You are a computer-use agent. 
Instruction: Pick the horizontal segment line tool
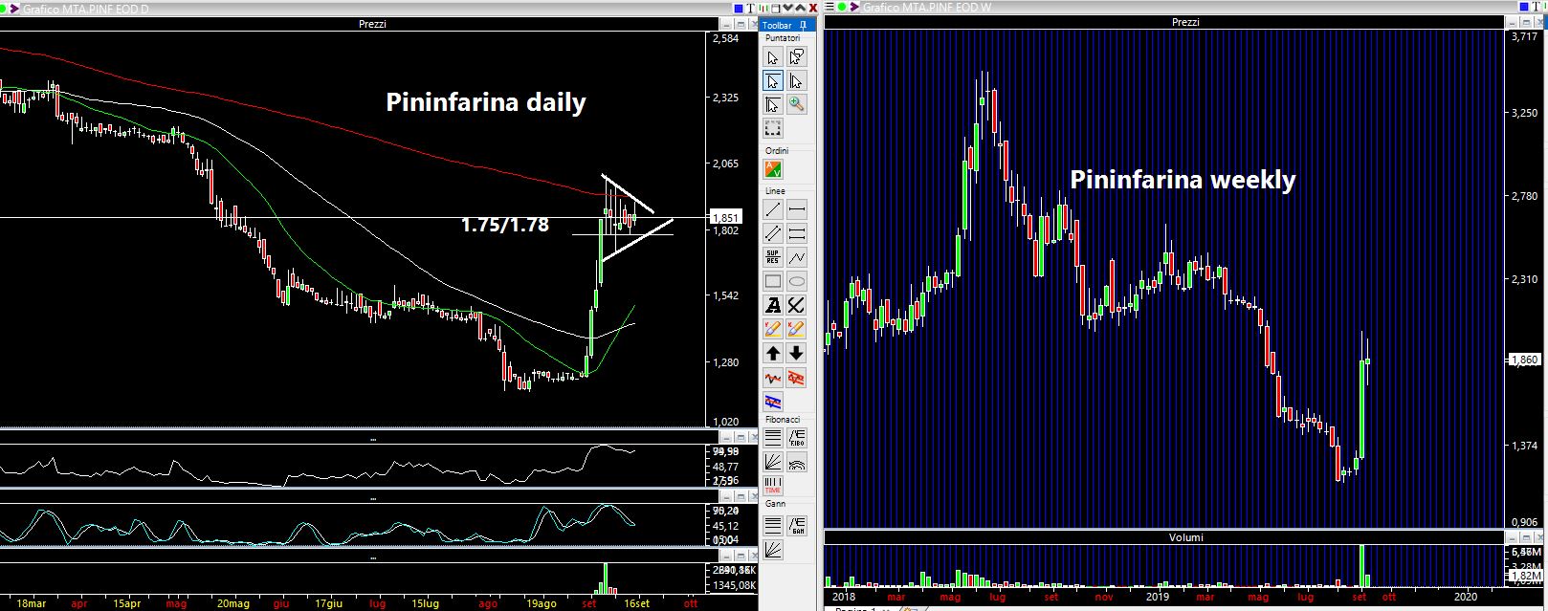click(796, 209)
